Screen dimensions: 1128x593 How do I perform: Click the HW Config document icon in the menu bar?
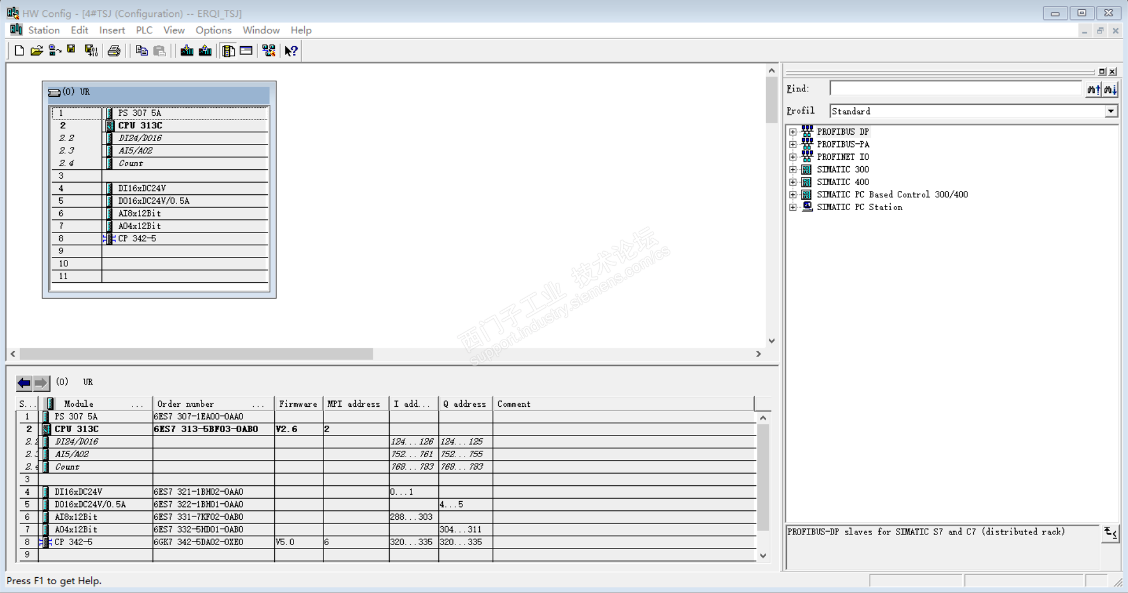click(16, 30)
